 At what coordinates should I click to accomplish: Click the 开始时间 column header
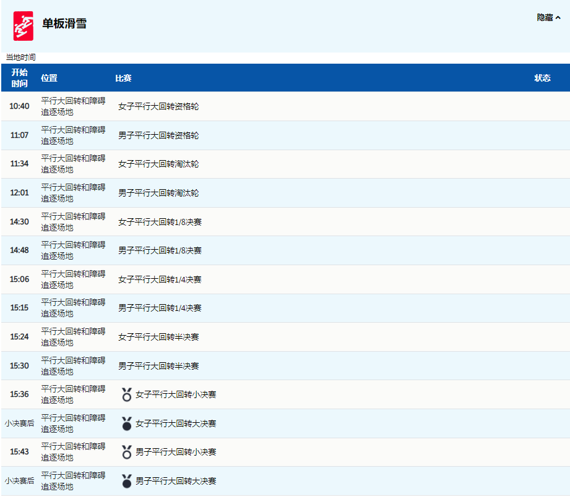19,78
